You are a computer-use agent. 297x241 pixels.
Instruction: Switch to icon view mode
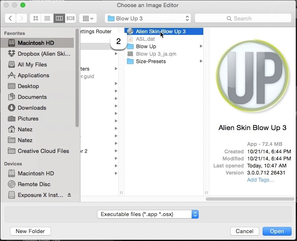coord(35,18)
